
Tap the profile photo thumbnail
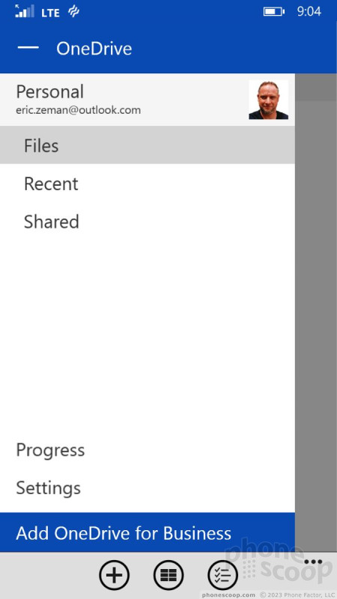coord(268,100)
